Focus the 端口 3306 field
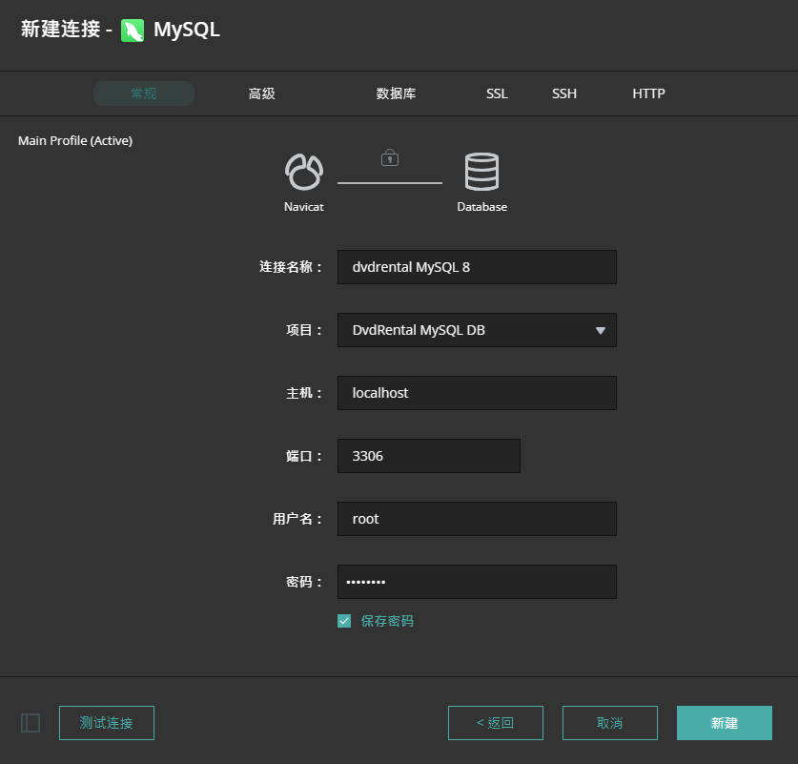Screen dimensions: 798x764 [x=428, y=456]
